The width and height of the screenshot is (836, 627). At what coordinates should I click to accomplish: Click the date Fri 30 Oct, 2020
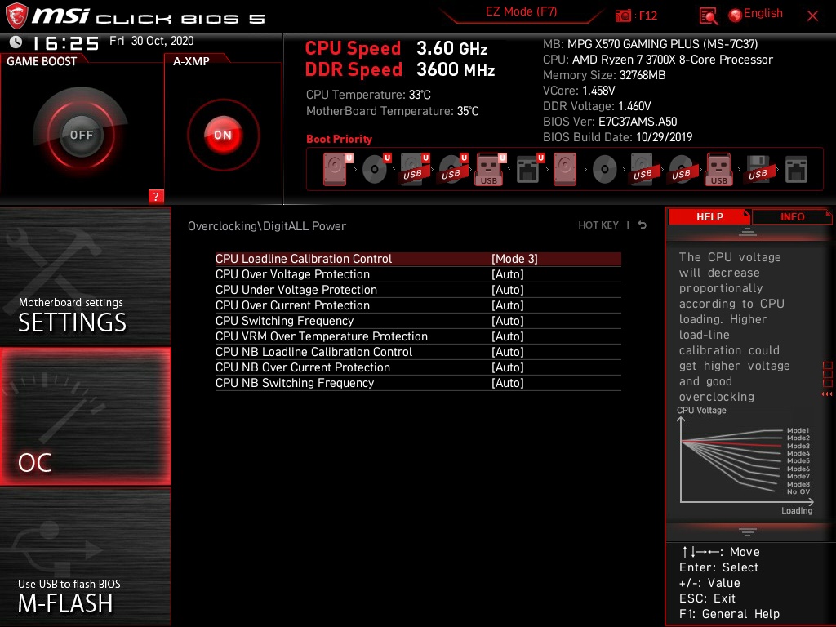tap(151, 41)
